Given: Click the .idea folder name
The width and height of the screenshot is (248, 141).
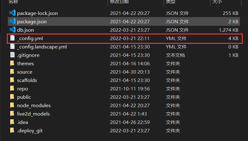Looking at the screenshot, I should 22,122.
